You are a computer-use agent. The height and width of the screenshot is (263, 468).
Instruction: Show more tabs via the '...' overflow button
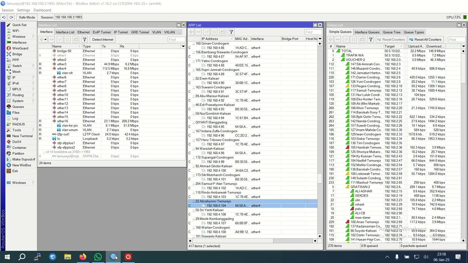click(179, 32)
